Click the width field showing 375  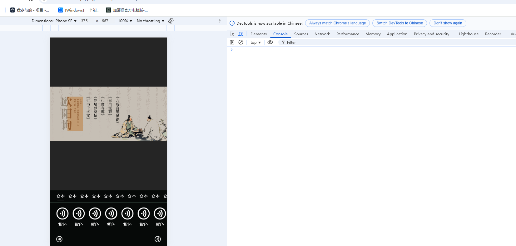[84, 21]
